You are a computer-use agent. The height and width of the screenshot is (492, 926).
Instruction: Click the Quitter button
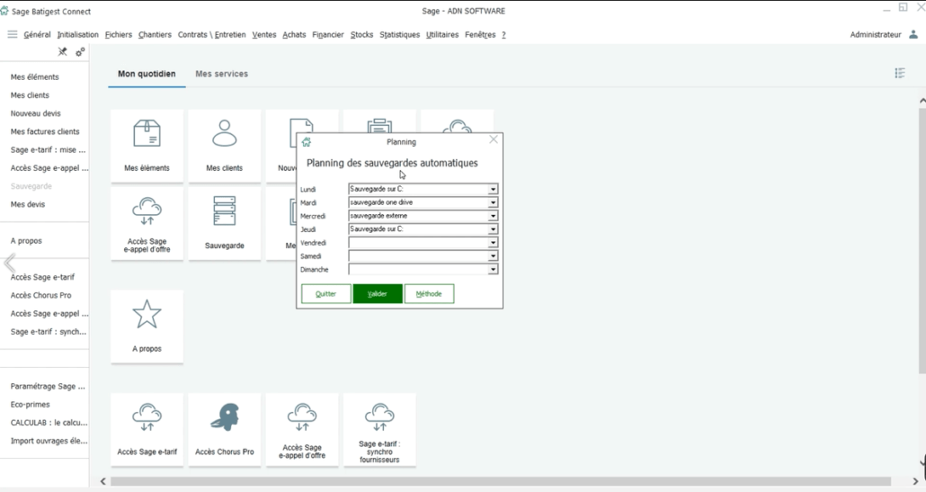pyautogui.click(x=326, y=293)
